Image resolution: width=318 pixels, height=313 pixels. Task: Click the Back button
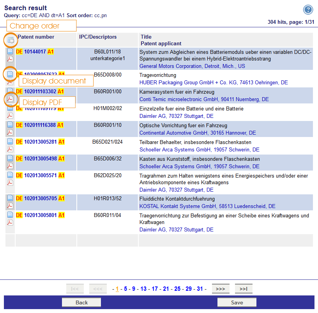81,302
